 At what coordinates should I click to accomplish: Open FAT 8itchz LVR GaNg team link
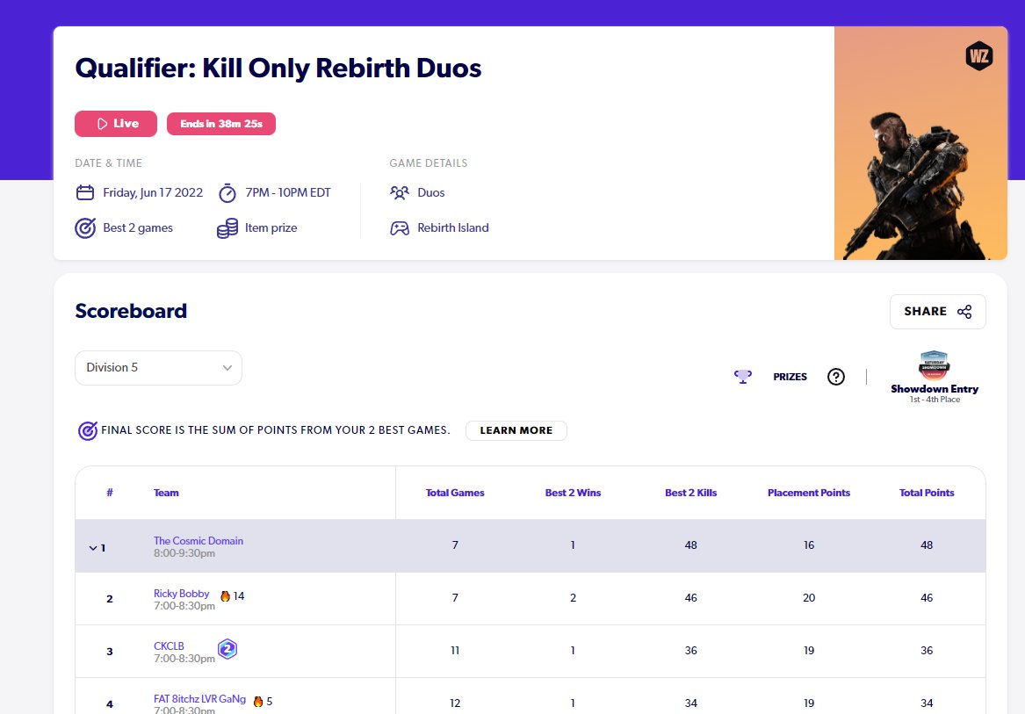[199, 699]
